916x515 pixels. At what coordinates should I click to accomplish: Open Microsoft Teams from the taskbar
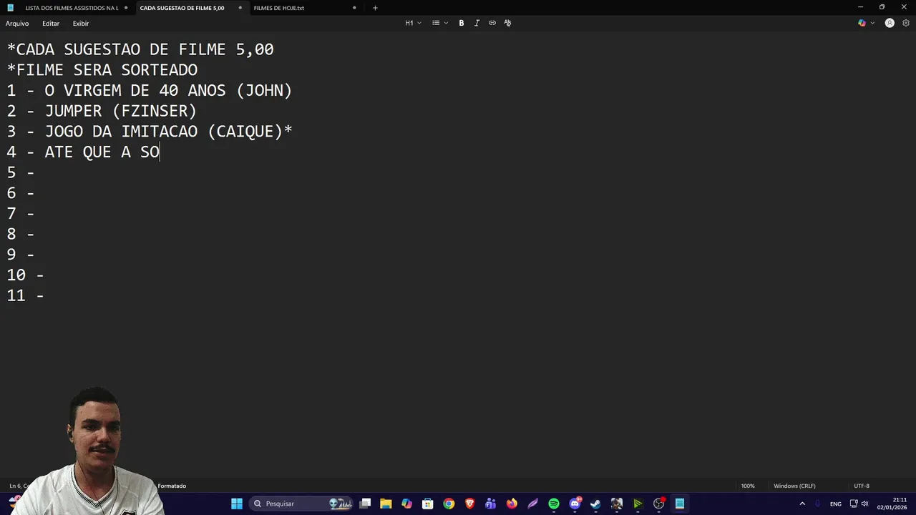point(490,504)
